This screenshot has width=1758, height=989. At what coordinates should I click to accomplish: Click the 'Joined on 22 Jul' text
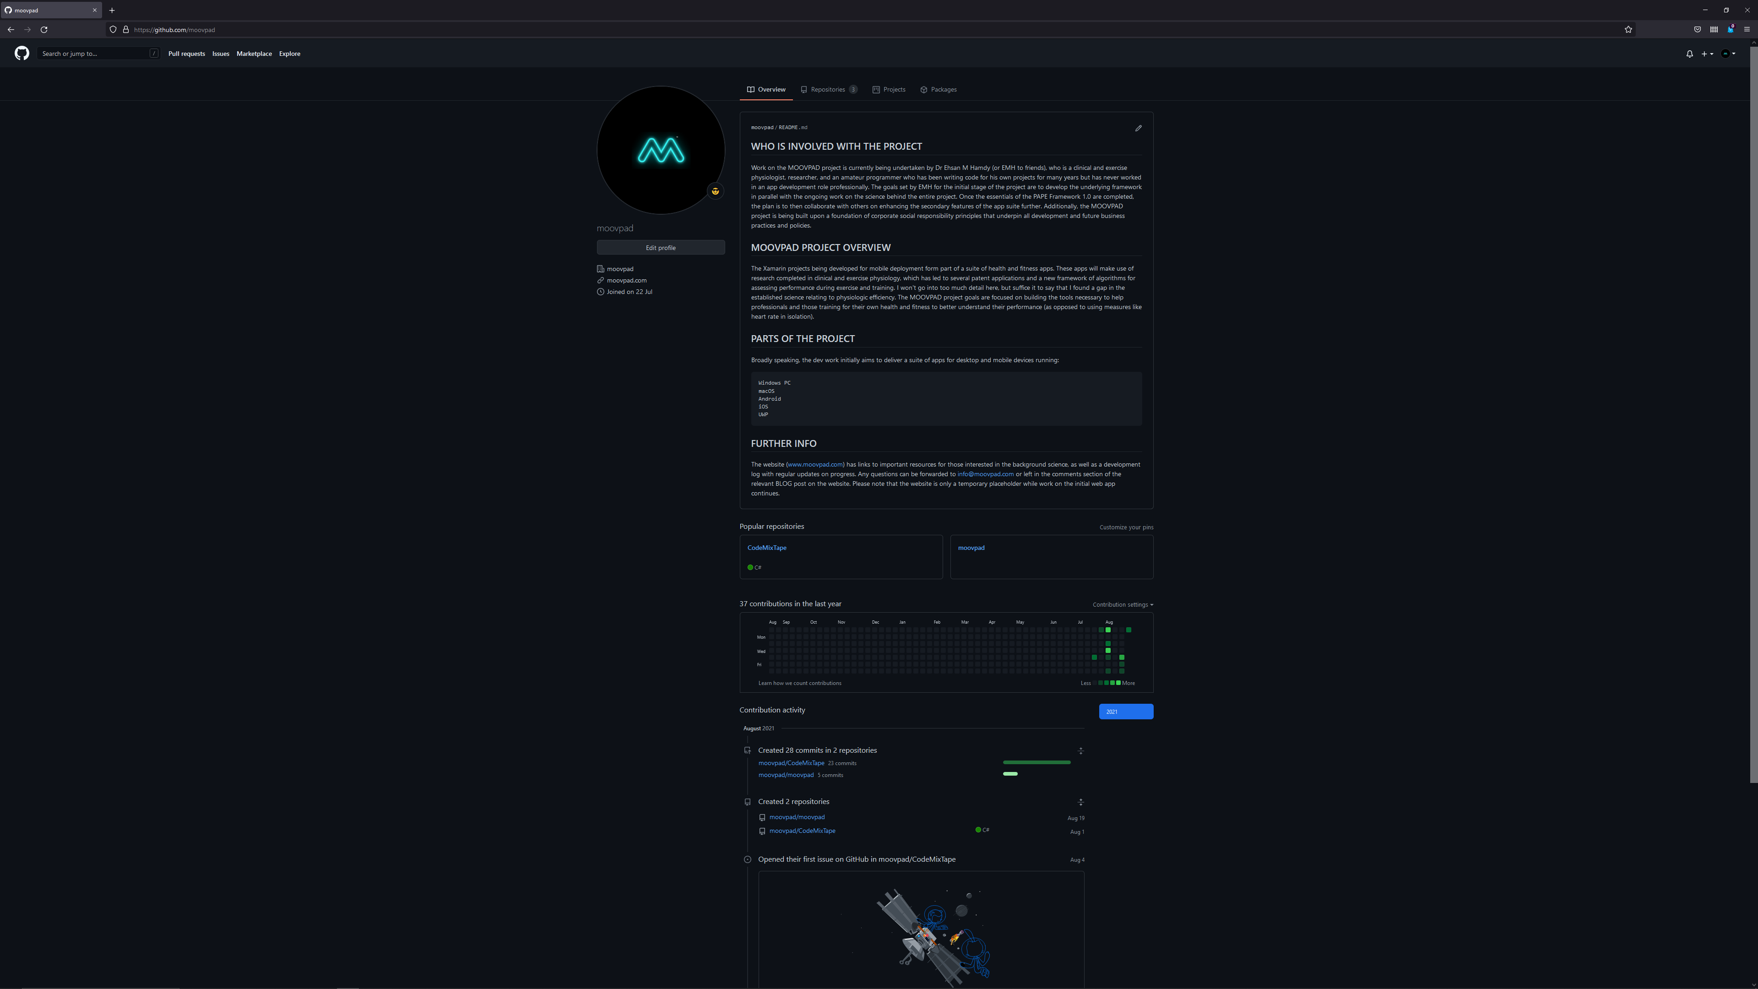tap(629, 292)
